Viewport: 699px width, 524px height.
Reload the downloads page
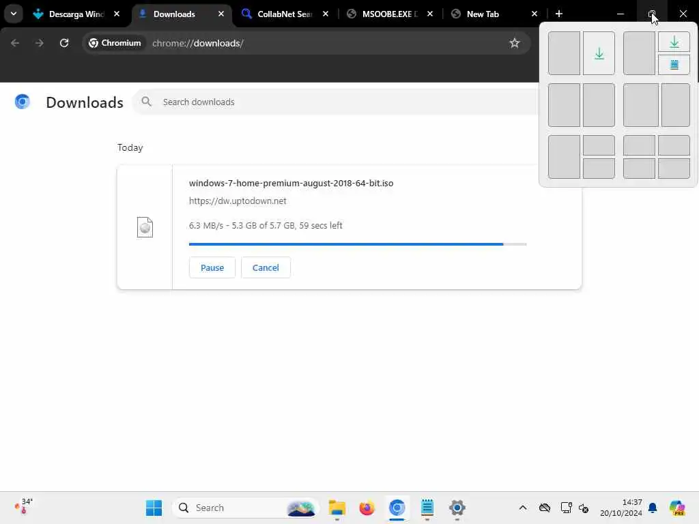(x=64, y=43)
